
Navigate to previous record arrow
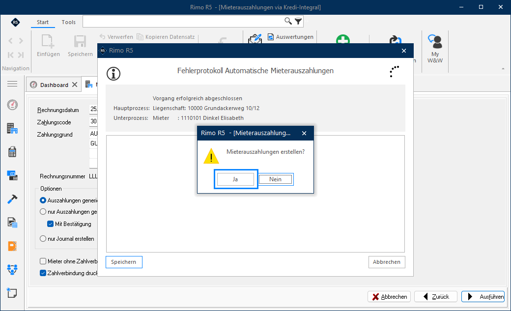point(10,41)
